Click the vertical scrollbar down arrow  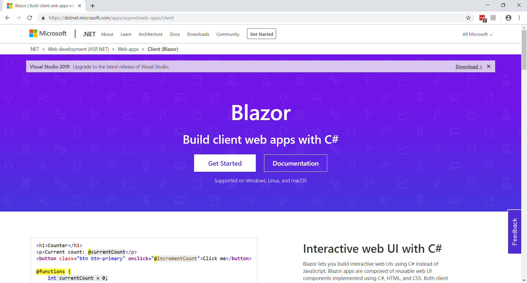coord(524,280)
